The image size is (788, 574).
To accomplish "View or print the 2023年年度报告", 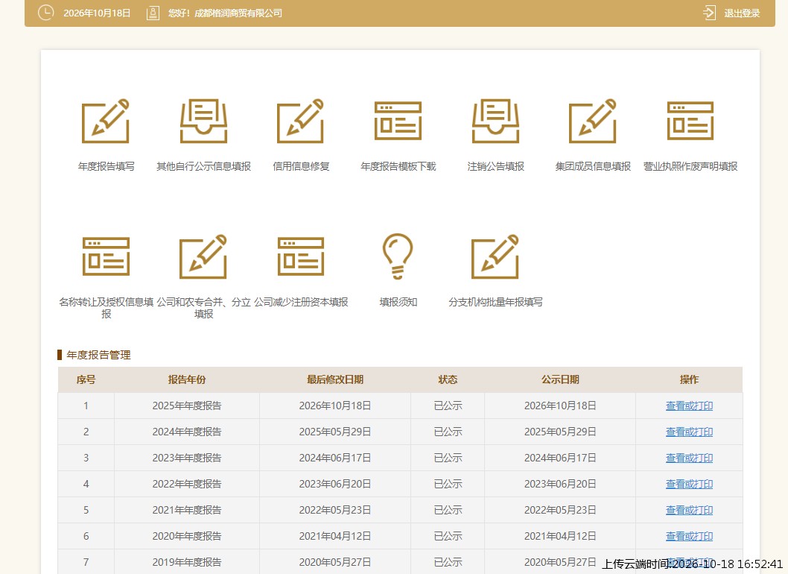I will click(x=689, y=458).
